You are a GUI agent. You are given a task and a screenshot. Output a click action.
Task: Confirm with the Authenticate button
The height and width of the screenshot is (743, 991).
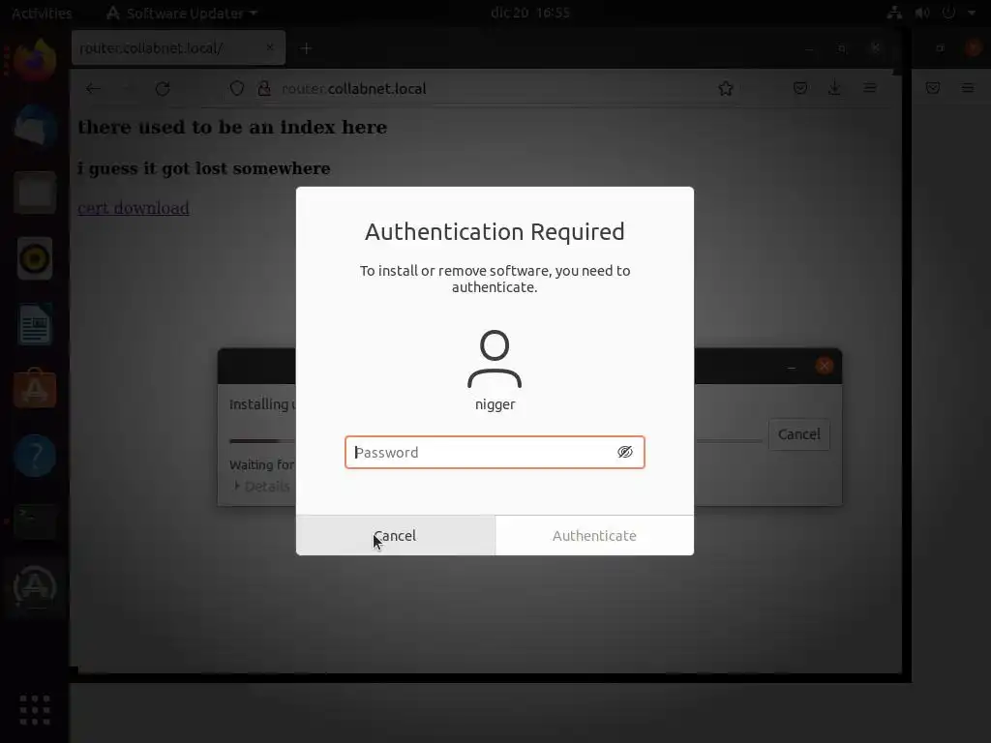click(595, 535)
